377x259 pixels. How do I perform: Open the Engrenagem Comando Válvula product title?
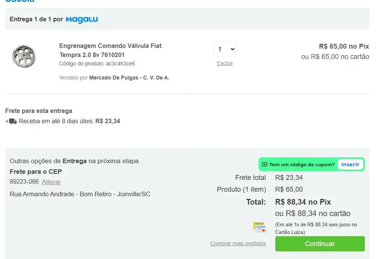click(110, 50)
